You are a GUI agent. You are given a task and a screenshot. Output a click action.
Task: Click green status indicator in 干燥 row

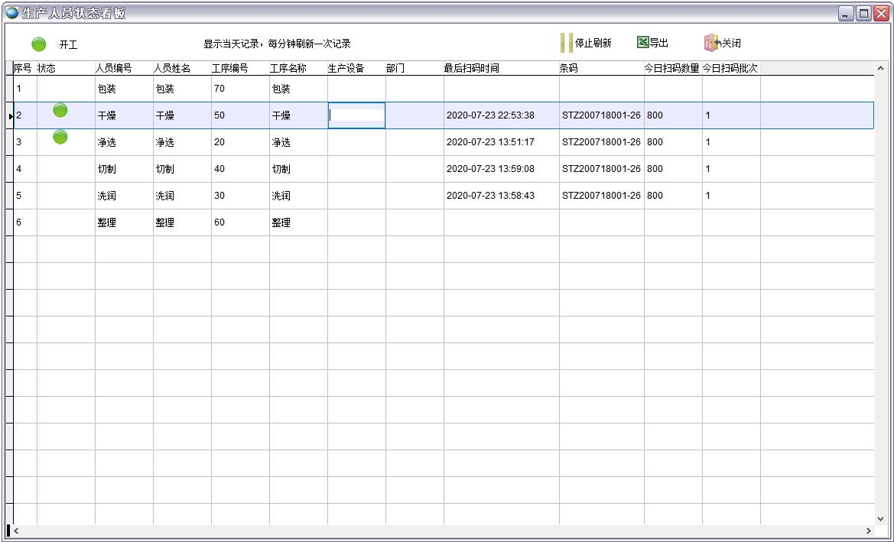[60, 111]
